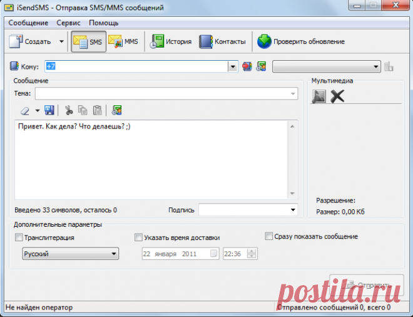
Task: Click the iSendSMS title bar app icon
Action: point(9,8)
